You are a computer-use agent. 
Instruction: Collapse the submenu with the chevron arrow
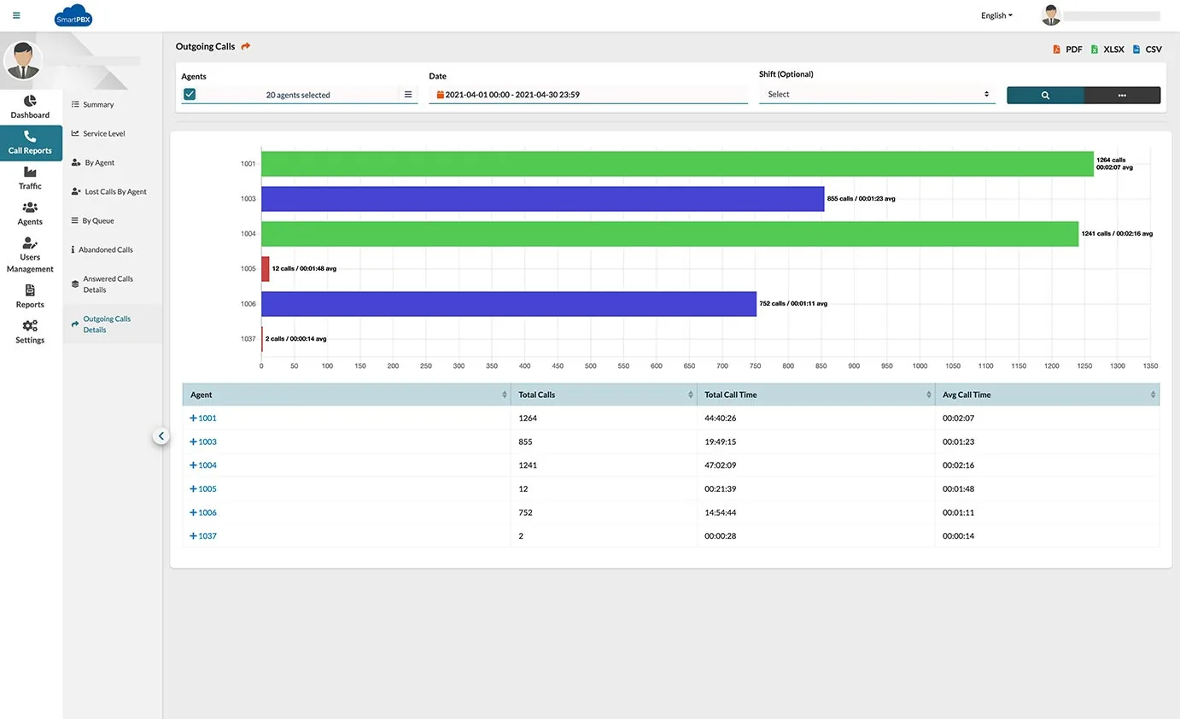(x=161, y=436)
